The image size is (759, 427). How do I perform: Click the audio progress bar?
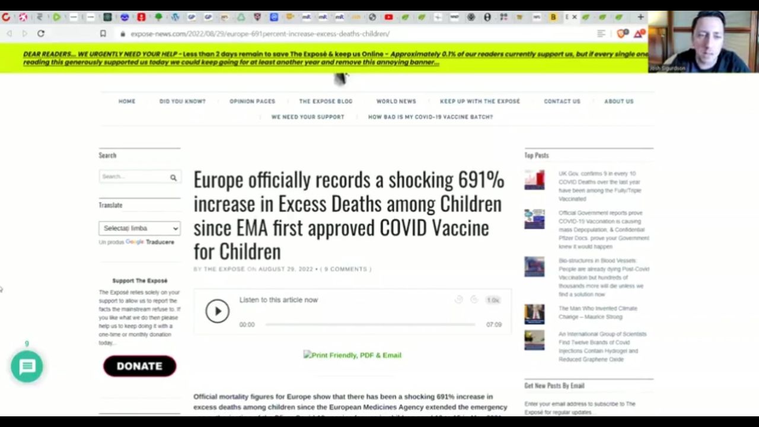click(x=369, y=324)
